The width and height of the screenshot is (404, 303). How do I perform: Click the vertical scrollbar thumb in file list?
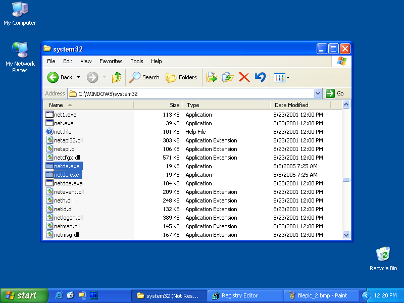[x=346, y=180]
